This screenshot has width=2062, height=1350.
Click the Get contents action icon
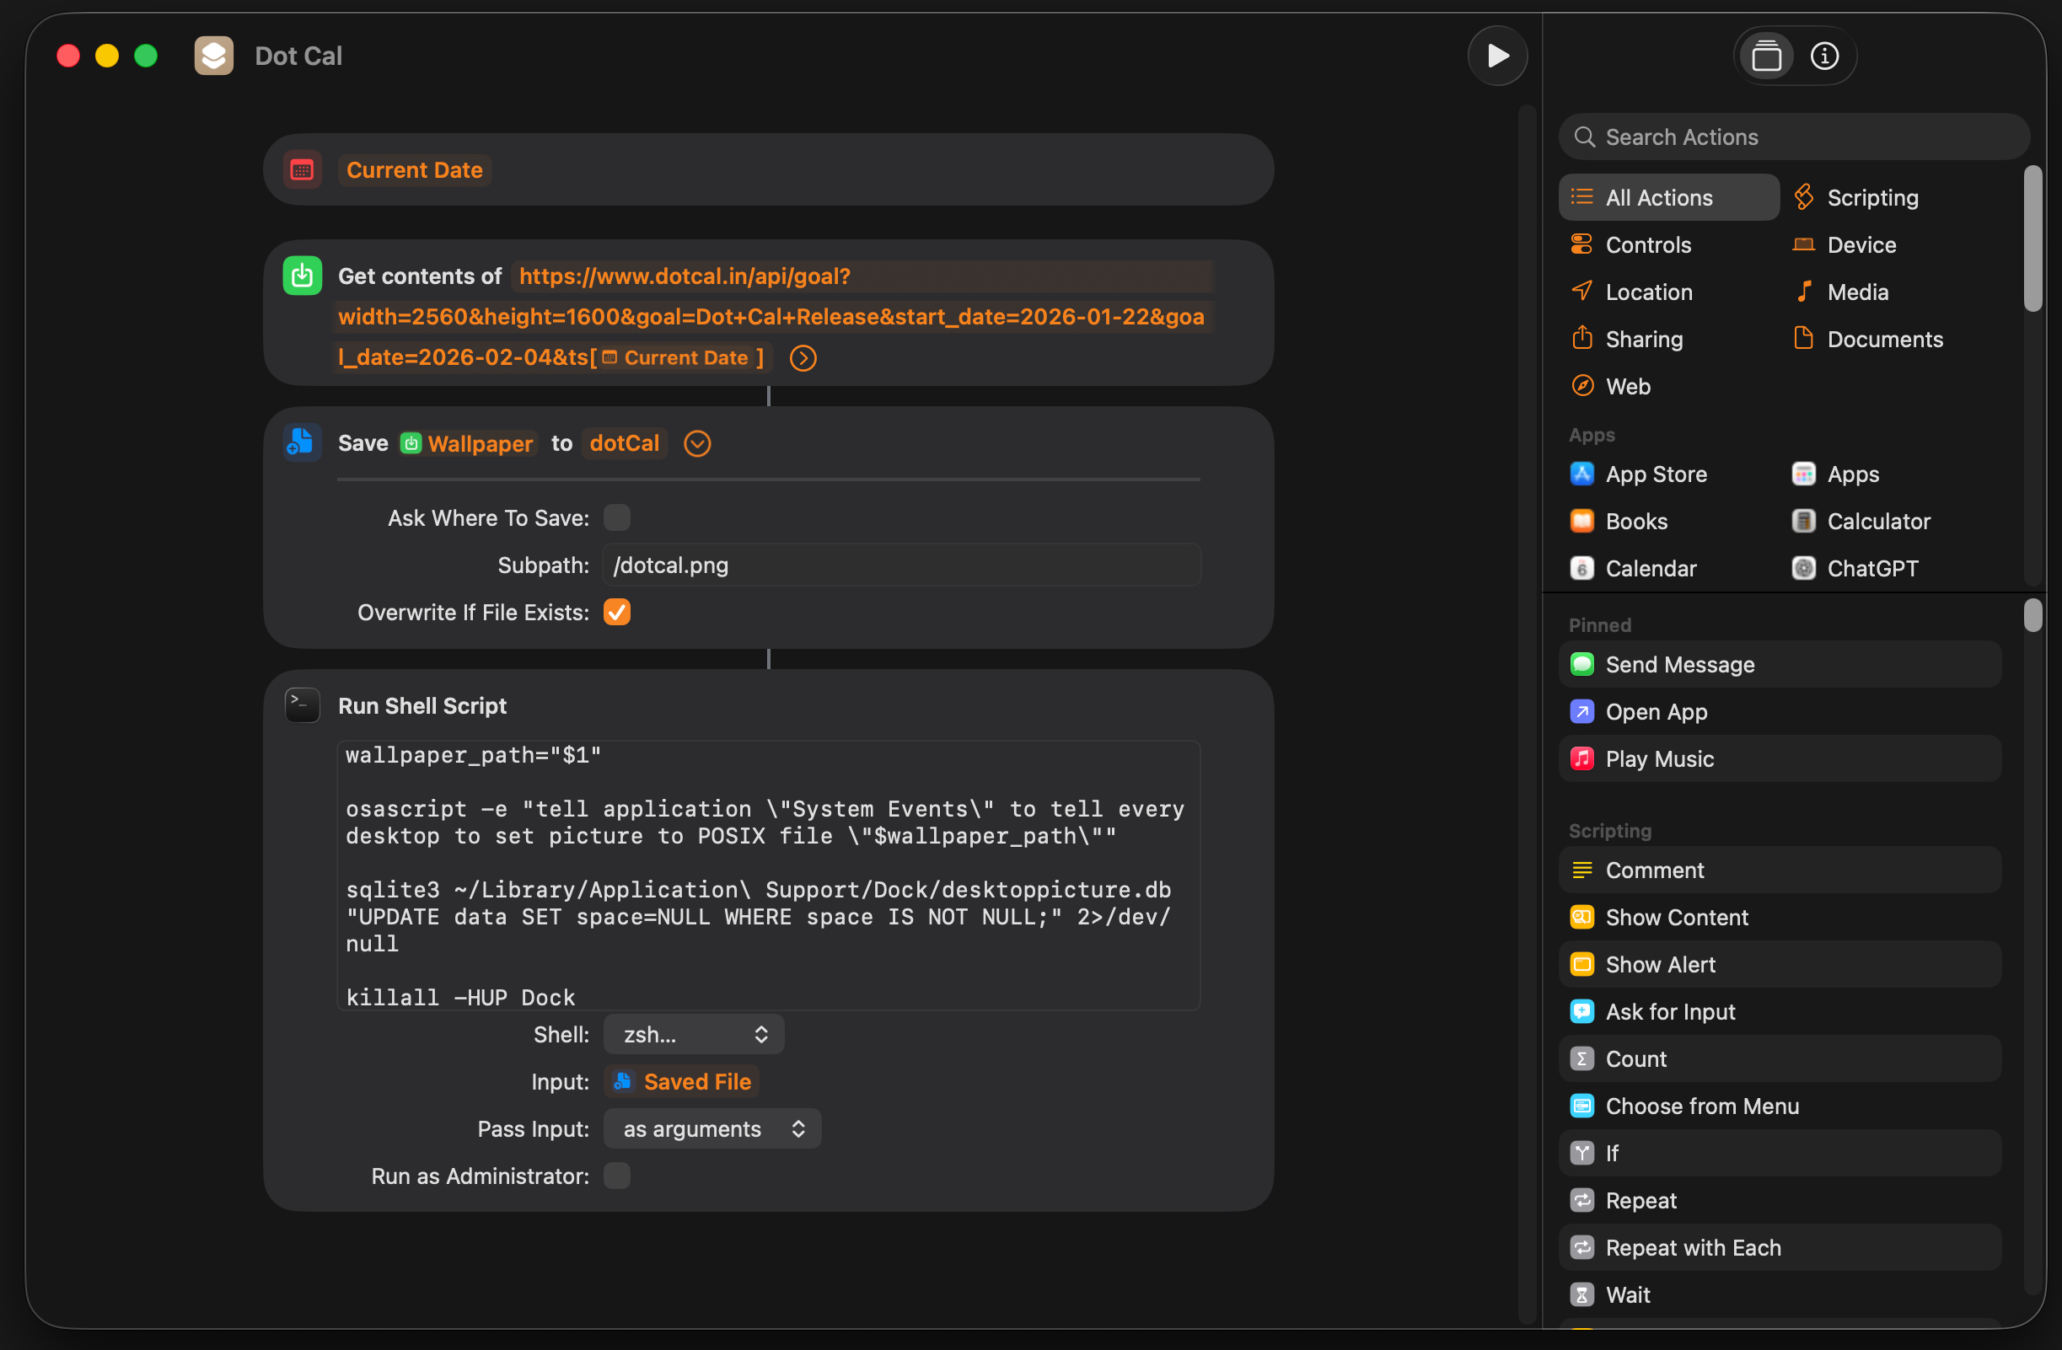303,276
